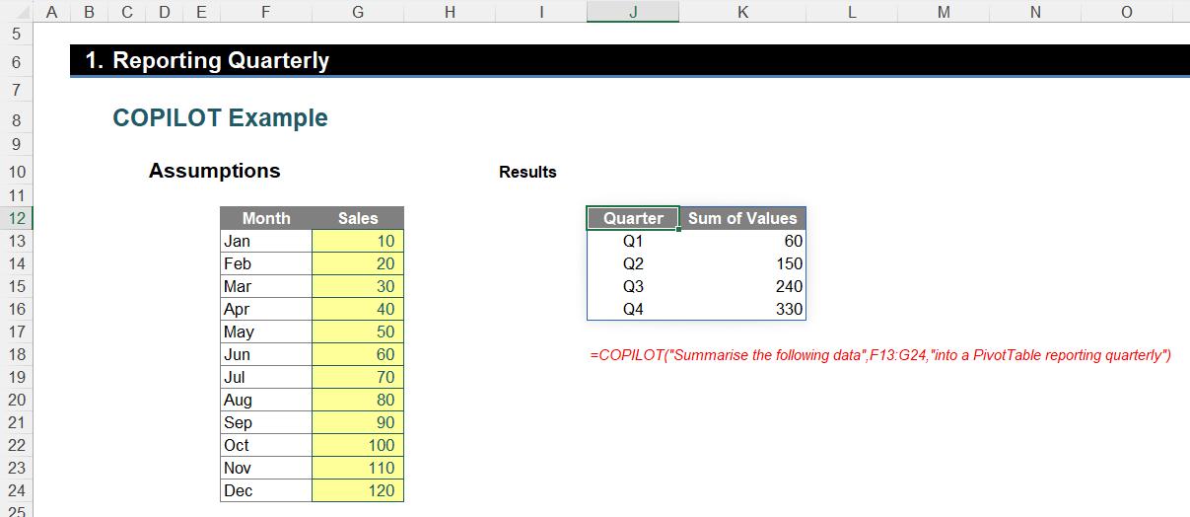Select row 12 header
1190x517 pixels.
(16, 218)
